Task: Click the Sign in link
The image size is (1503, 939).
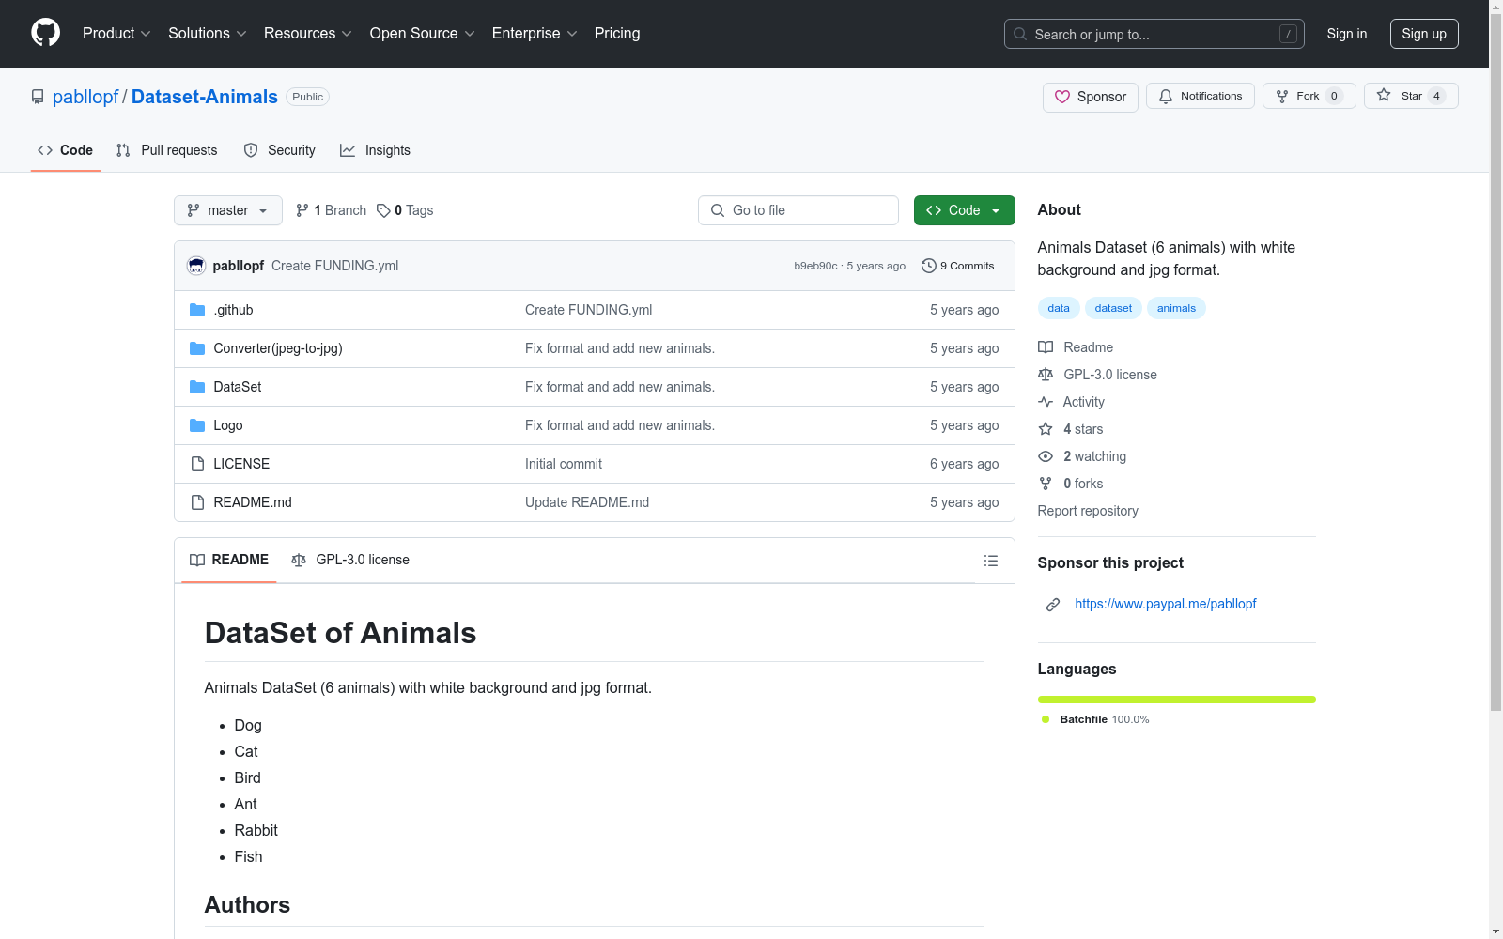Action: click(x=1347, y=34)
